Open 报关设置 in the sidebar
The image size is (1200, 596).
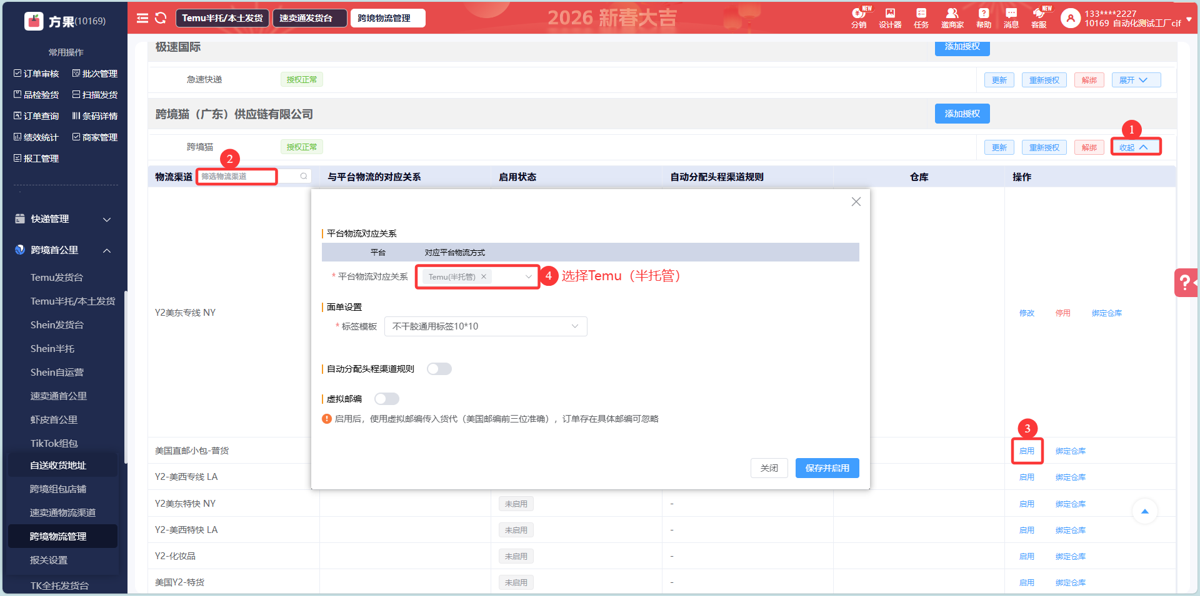pyautogui.click(x=49, y=560)
